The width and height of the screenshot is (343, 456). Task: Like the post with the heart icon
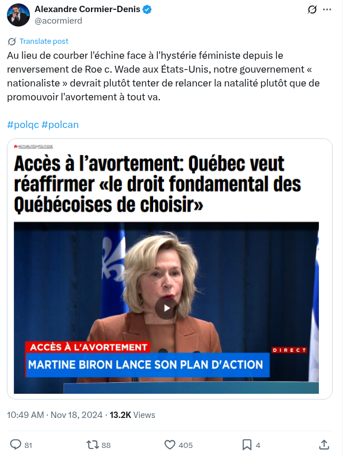pos(170,444)
